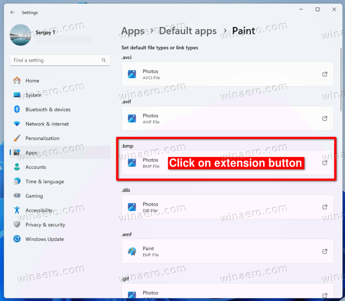345x301 pixels.
Task: Click the Find a setting search box
Action: [60, 60]
